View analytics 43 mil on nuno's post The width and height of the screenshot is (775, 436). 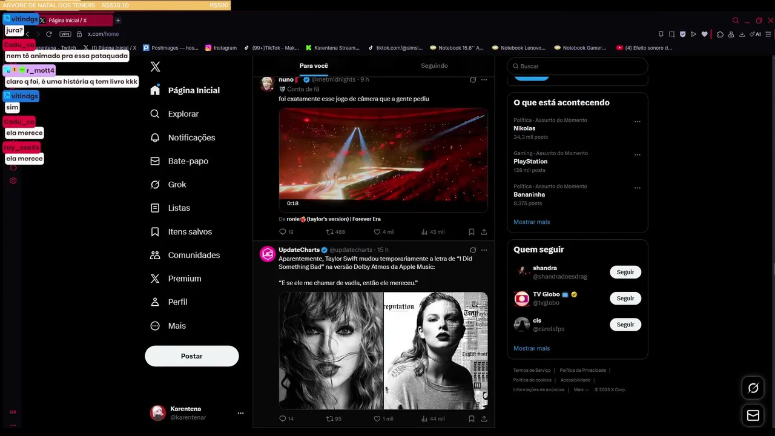point(432,232)
